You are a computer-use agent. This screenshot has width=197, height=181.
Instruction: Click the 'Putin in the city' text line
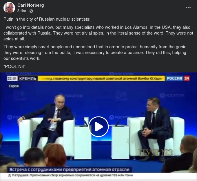click(x=47, y=19)
